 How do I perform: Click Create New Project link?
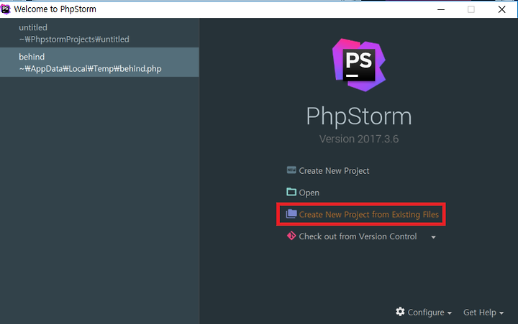[x=334, y=171]
